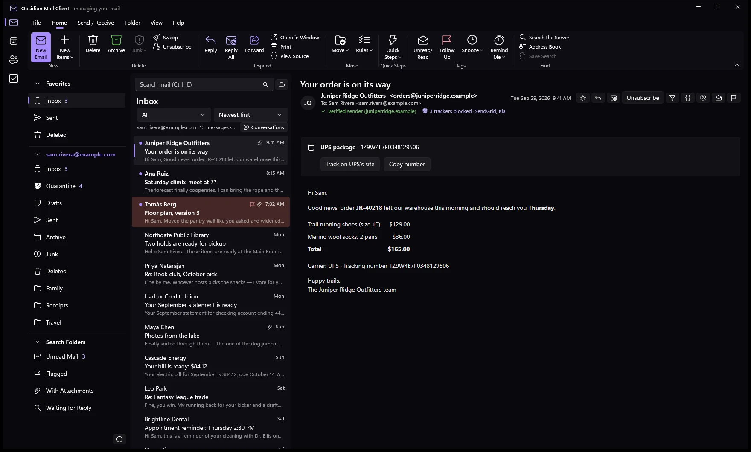Click the ribbon Reply icon
This screenshot has height=452, width=751.
[x=211, y=44]
